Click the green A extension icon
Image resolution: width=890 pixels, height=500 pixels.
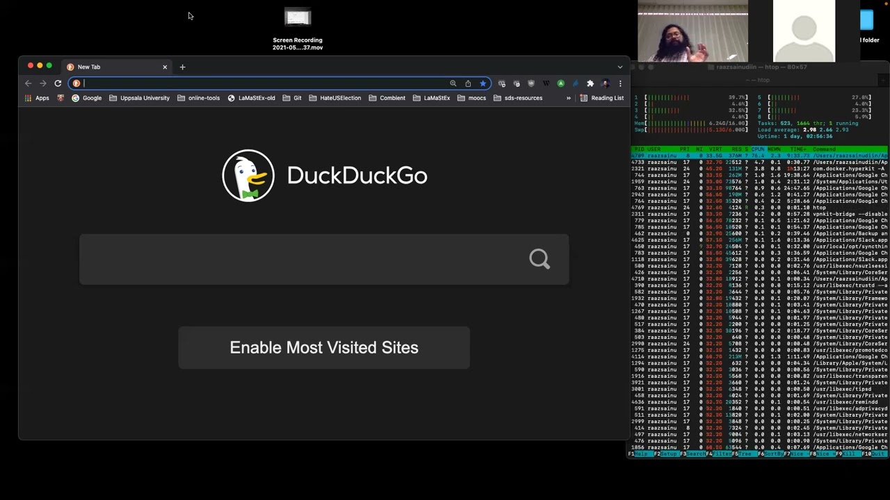pyautogui.click(x=560, y=83)
